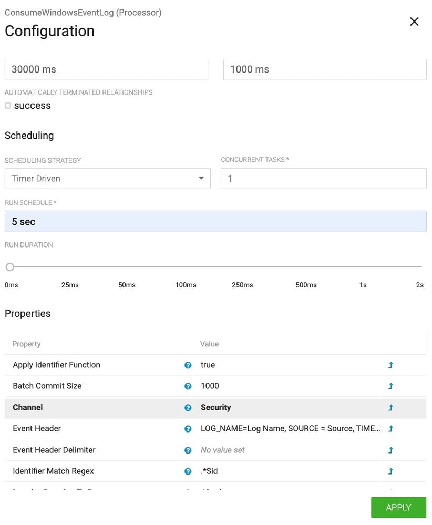
Task: Close the Configuration dialog
Action: click(414, 22)
